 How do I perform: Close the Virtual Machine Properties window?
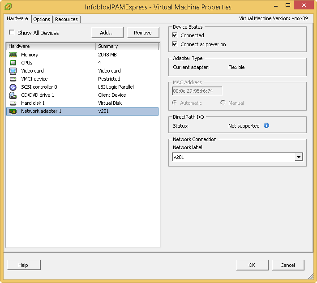(304, 5)
